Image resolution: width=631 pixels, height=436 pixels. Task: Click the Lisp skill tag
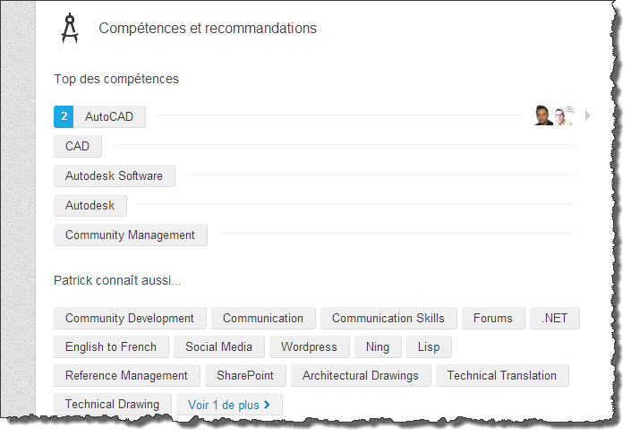[429, 347]
